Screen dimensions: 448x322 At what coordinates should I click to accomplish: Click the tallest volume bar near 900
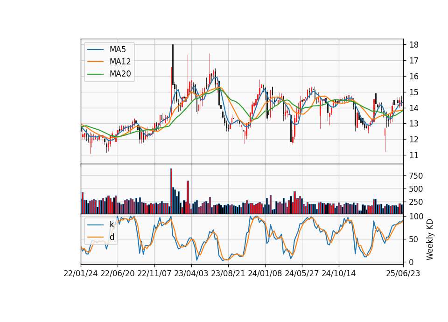[171, 191]
